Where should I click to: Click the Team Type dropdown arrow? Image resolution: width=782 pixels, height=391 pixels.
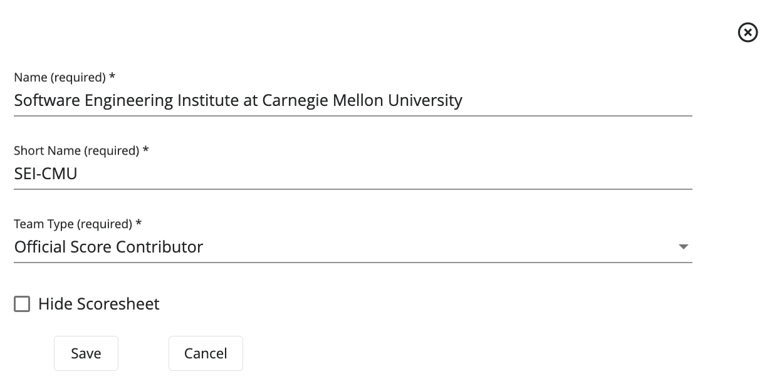click(x=684, y=247)
